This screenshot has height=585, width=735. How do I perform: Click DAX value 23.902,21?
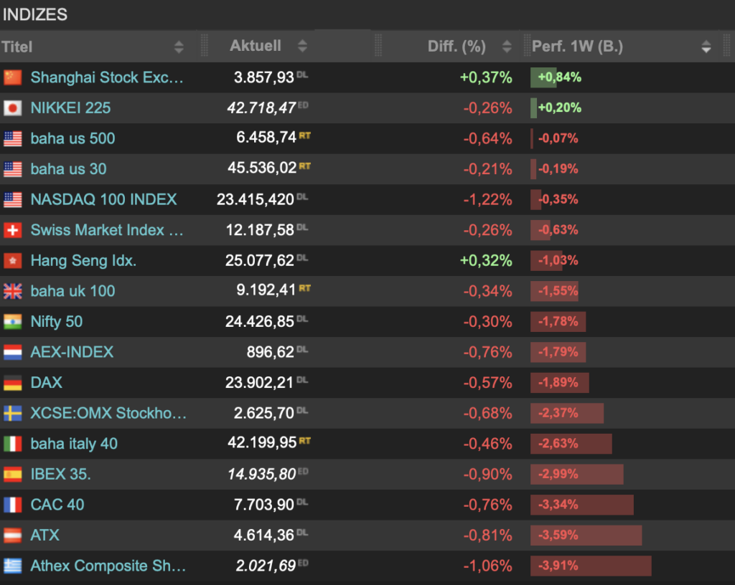[x=259, y=383]
